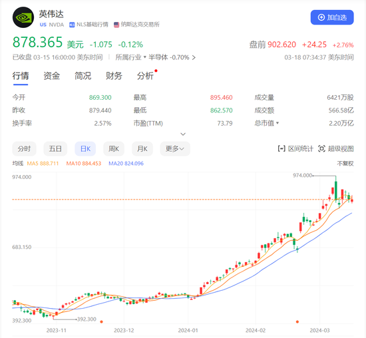This screenshot has height=338, width=366.
Task: Switch chart to 分时 intraday view
Action: (x=24, y=148)
